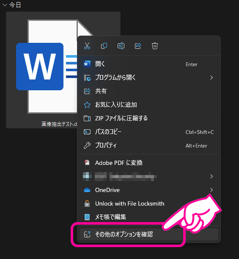Click the icon beside プログラムから開く

click(x=87, y=78)
